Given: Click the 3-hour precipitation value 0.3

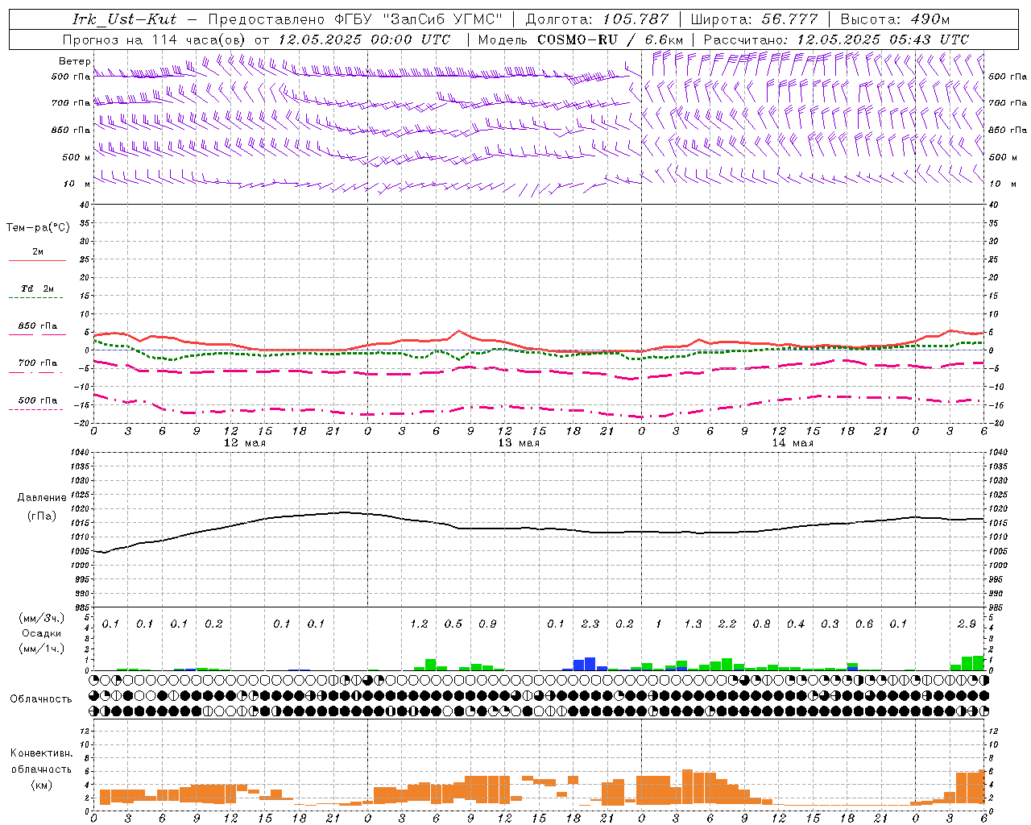Looking at the screenshot, I should click(x=830, y=624).
